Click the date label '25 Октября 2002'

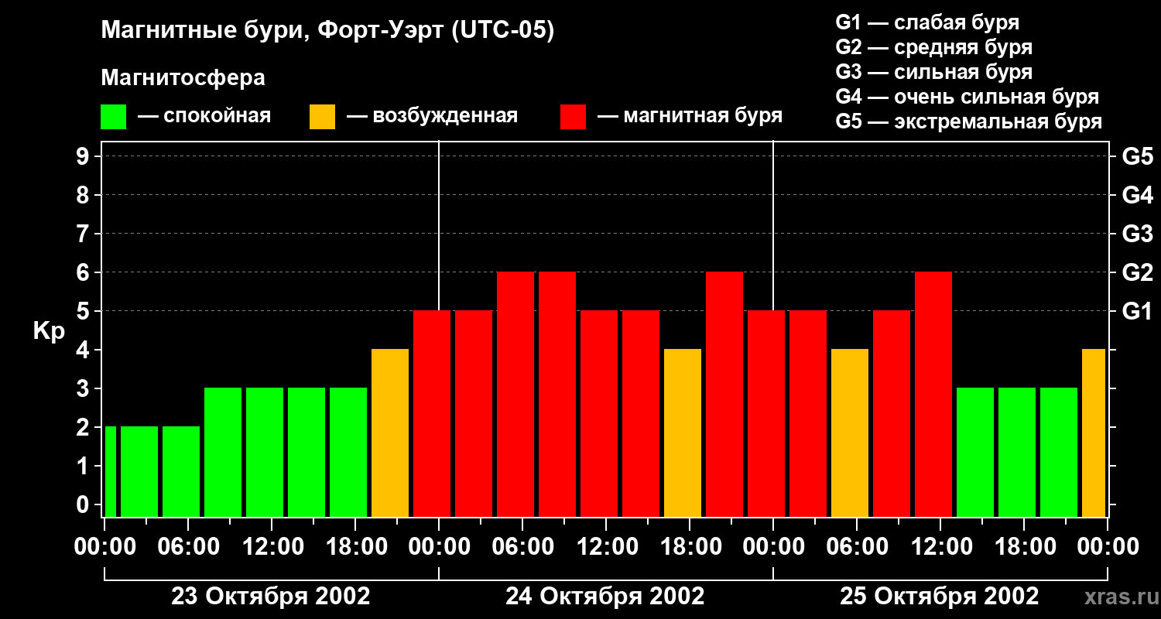pyautogui.click(x=940, y=597)
